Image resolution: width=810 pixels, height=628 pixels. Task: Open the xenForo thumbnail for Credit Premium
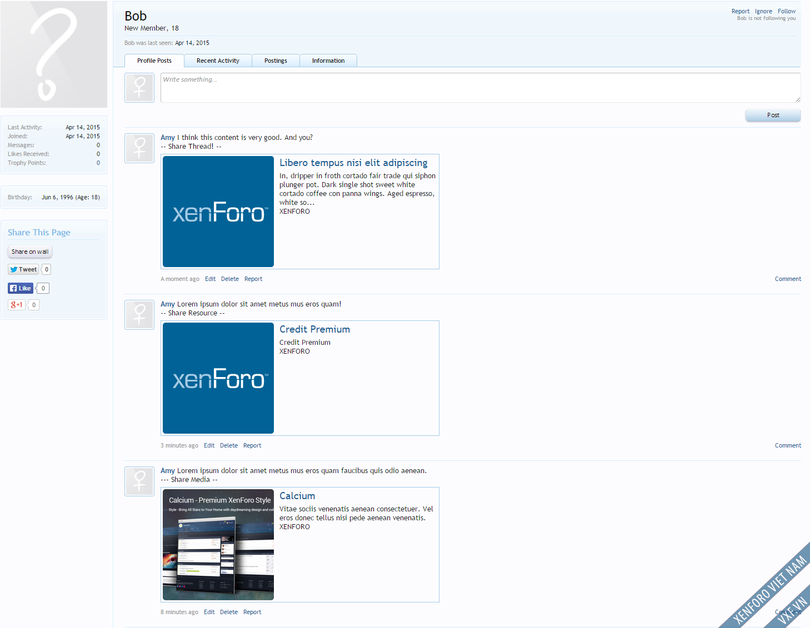[x=218, y=378]
